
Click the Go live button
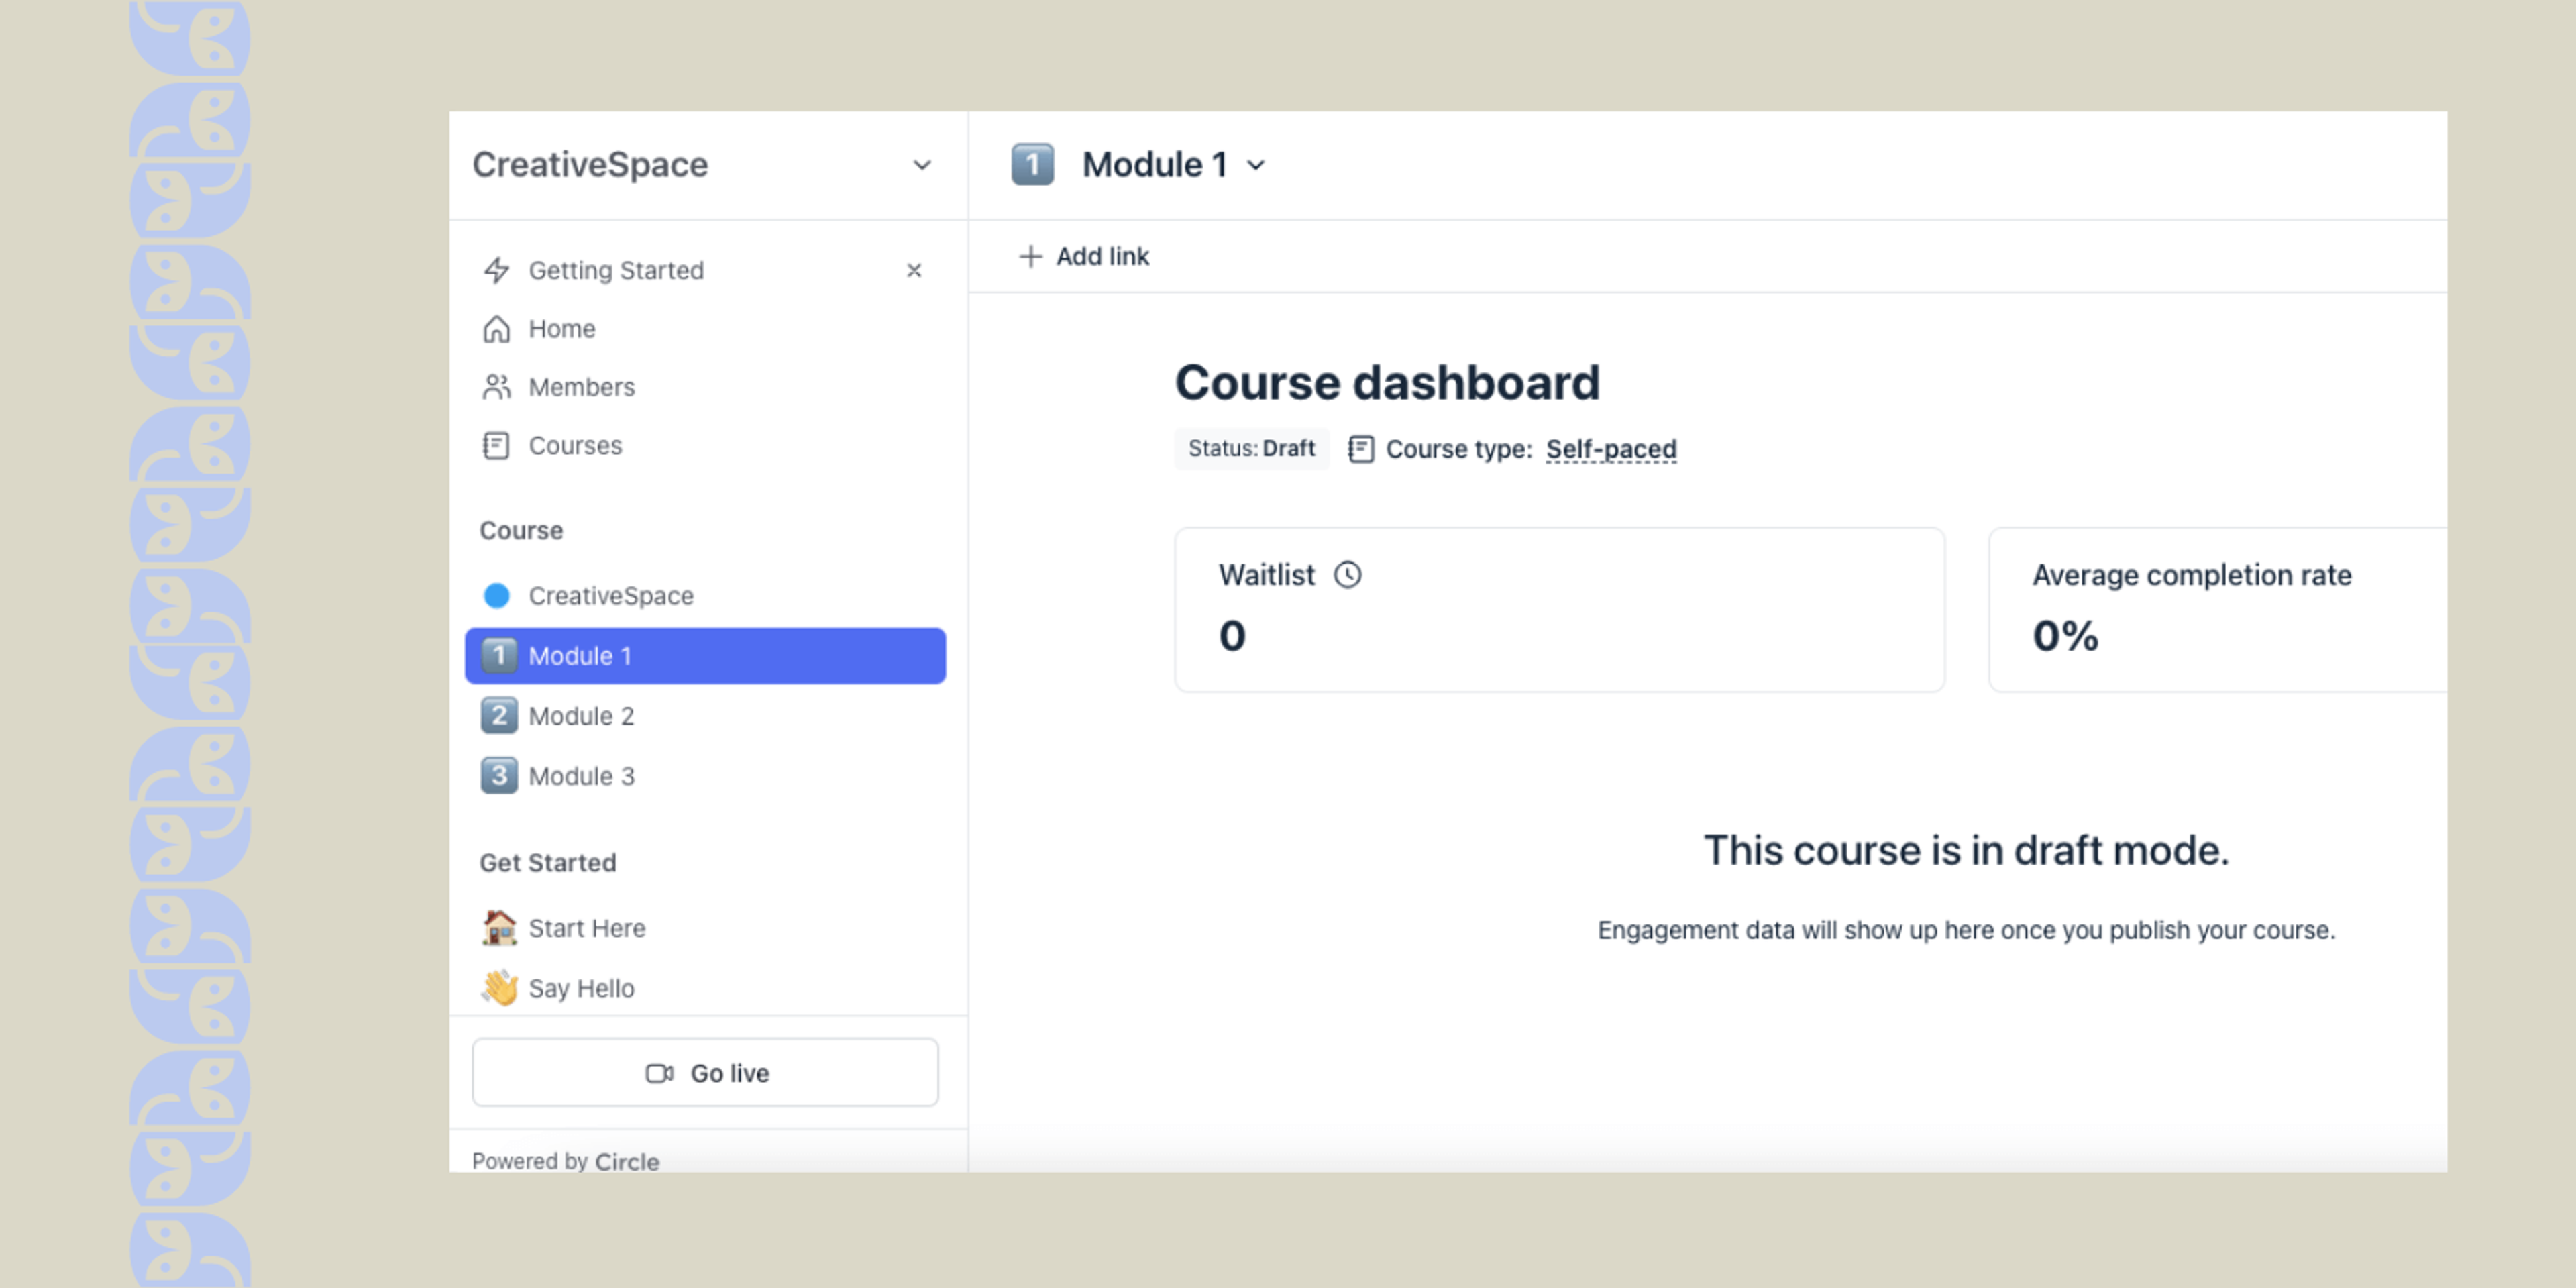pyautogui.click(x=705, y=1072)
